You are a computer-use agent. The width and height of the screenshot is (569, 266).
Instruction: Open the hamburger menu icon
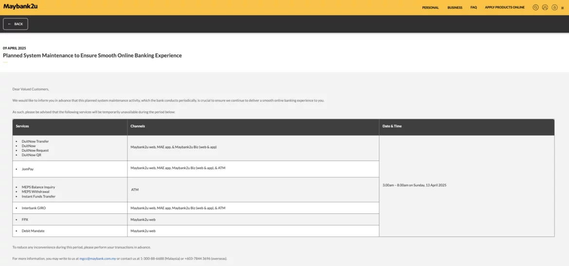click(563, 8)
